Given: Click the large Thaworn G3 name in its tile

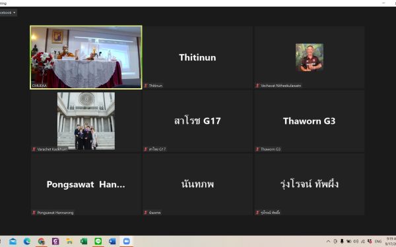Looking at the screenshot, I should (310, 121).
